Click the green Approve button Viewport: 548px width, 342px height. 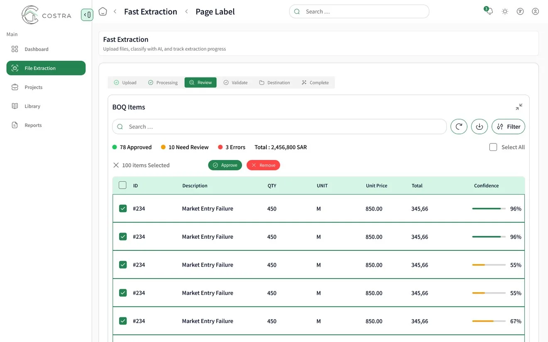pyautogui.click(x=225, y=165)
